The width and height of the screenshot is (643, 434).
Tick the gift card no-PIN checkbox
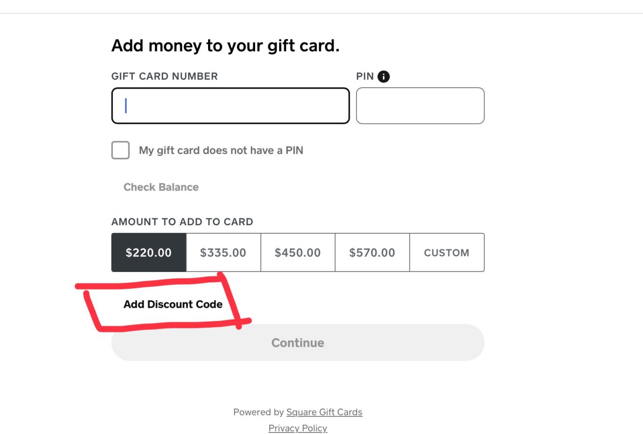coord(121,150)
